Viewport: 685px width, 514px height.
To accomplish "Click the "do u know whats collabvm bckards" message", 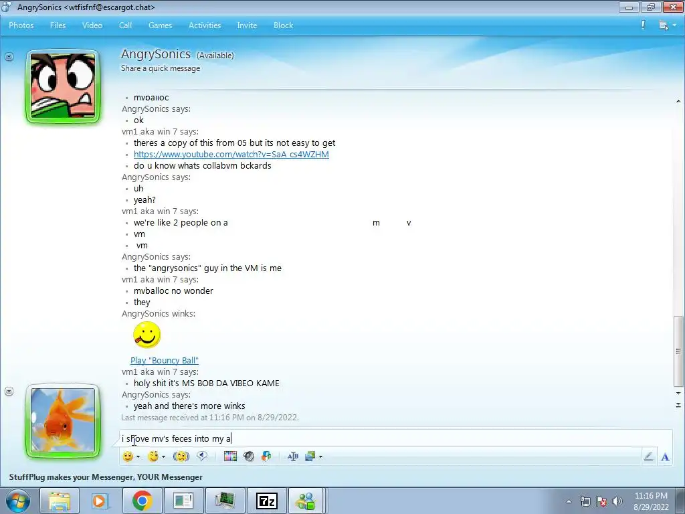I will pos(202,166).
